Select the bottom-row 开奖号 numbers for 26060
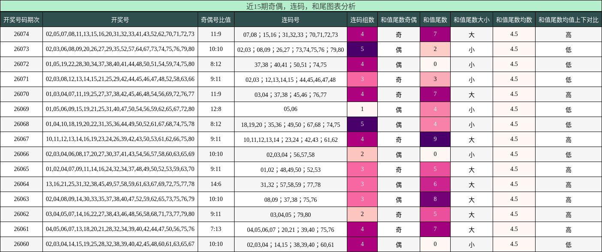The height and width of the screenshot is (252, 602). [120, 243]
